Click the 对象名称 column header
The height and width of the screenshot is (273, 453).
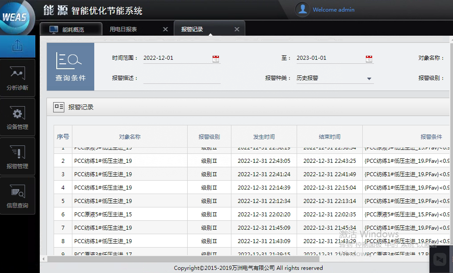(x=130, y=136)
